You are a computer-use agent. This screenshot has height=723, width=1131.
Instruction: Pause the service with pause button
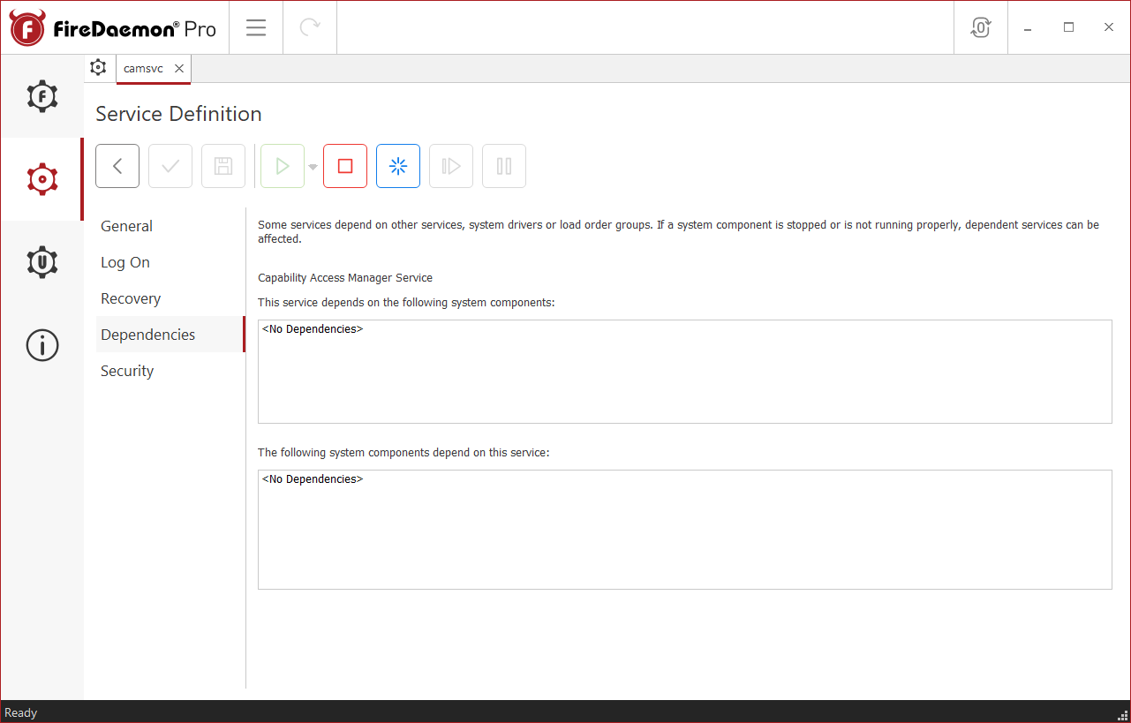pos(504,166)
